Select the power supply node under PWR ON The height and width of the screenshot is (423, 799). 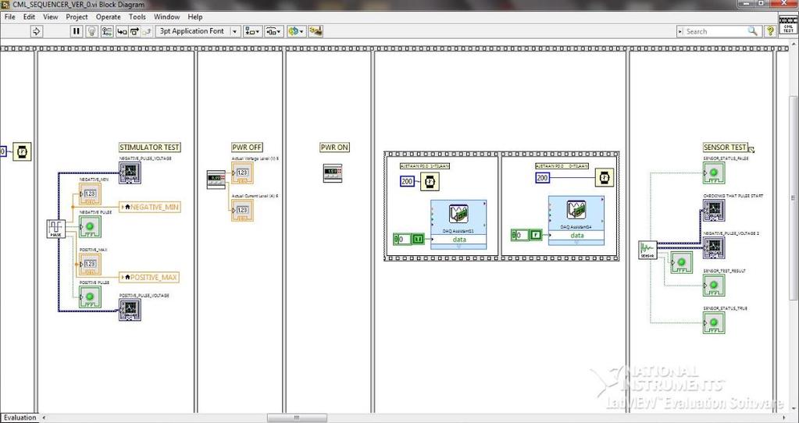pos(332,173)
